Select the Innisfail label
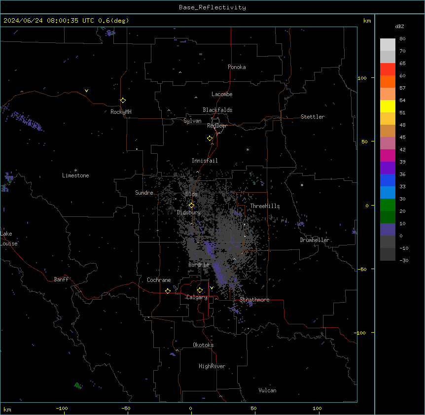The image size is (425, 415). (205, 161)
